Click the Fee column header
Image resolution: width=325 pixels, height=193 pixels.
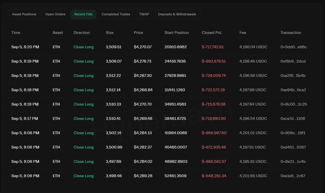243,33
